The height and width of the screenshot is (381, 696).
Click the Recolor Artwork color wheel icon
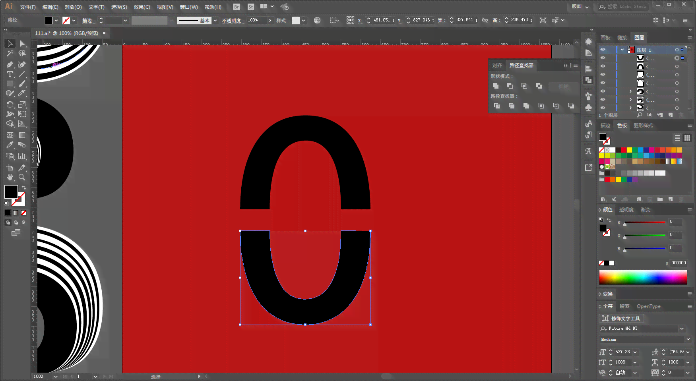[x=317, y=20]
